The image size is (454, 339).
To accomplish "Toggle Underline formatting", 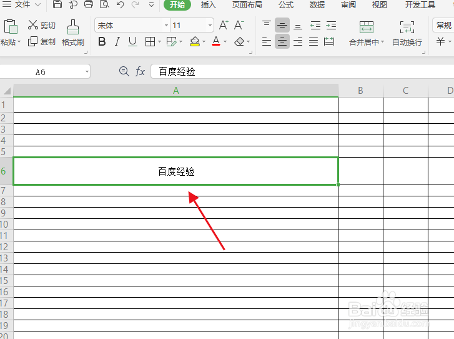I will (132, 41).
